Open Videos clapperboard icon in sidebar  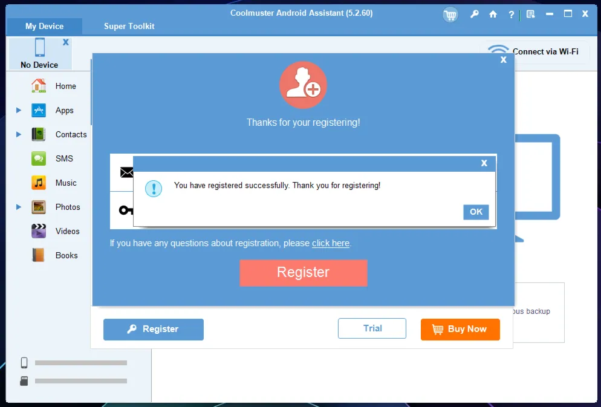[39, 231]
